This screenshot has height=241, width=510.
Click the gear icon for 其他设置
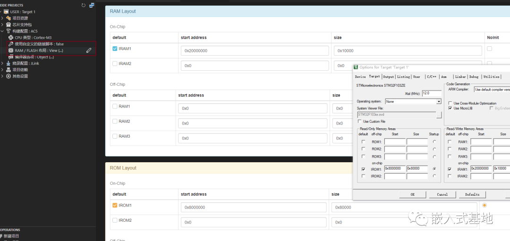pyautogui.click(x=8, y=76)
